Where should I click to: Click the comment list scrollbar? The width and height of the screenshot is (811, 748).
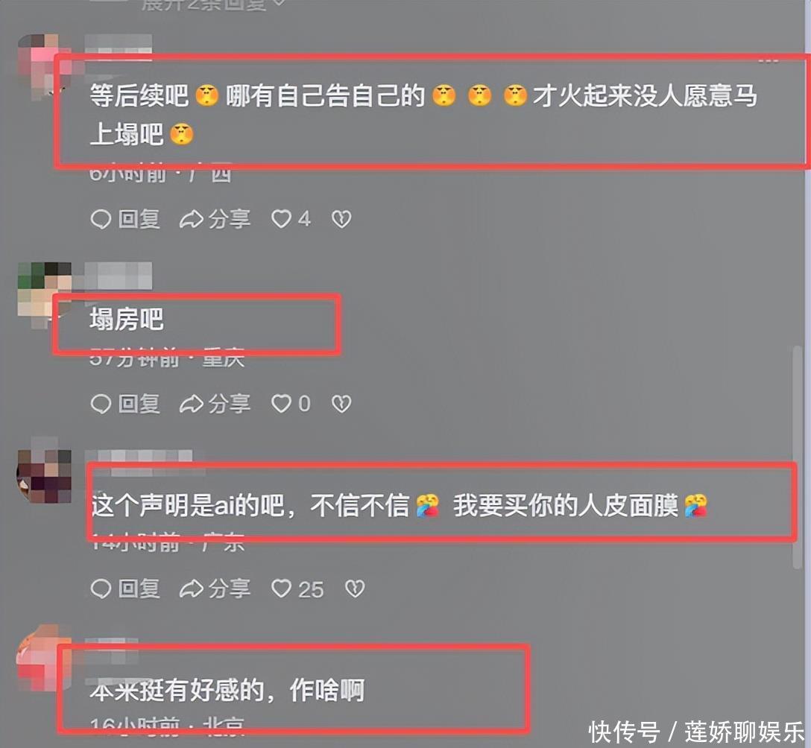pyautogui.click(x=798, y=457)
